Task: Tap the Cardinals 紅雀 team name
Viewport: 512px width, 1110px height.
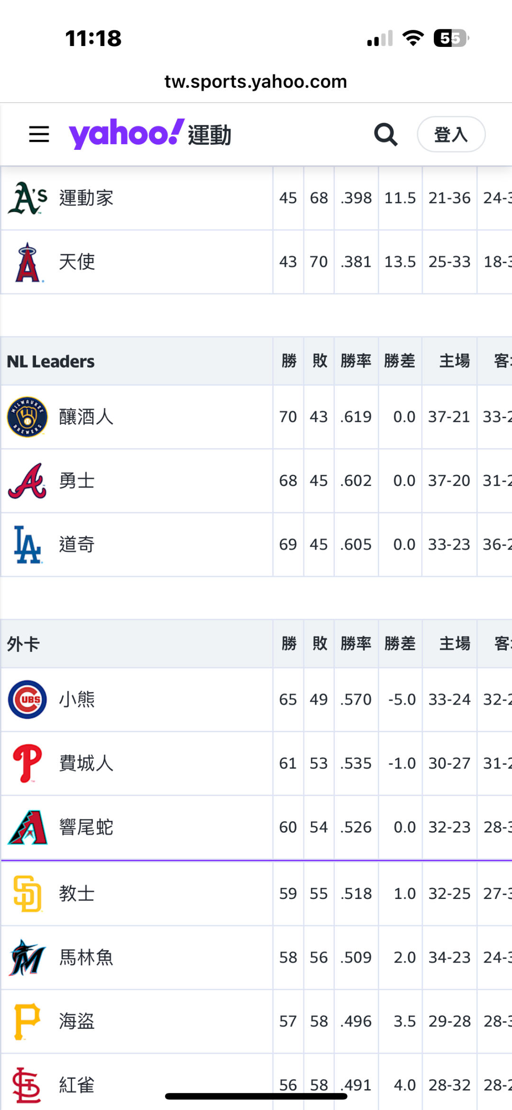Action: click(x=77, y=1085)
